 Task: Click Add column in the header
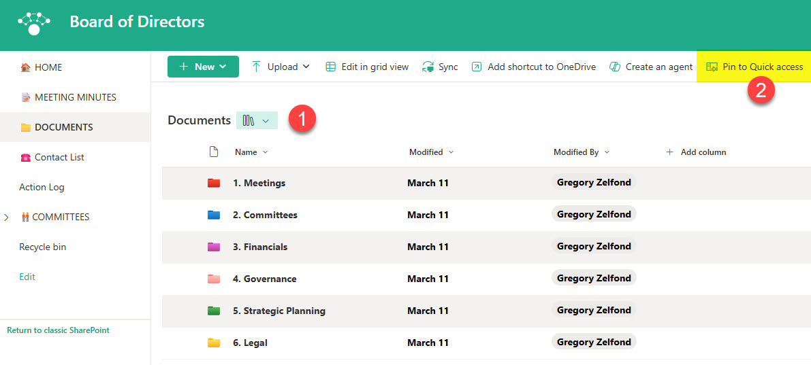(696, 152)
